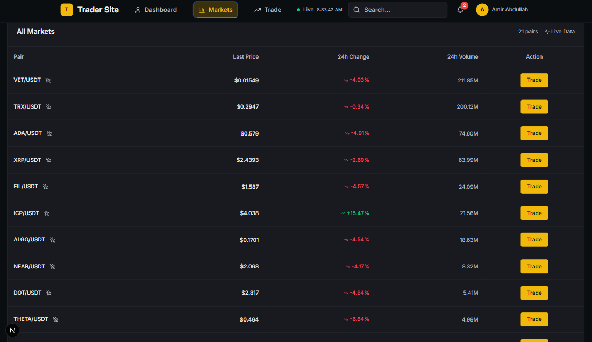592x342 pixels.
Task: Star the THETA/USDT pair
Action: [x=56, y=319]
